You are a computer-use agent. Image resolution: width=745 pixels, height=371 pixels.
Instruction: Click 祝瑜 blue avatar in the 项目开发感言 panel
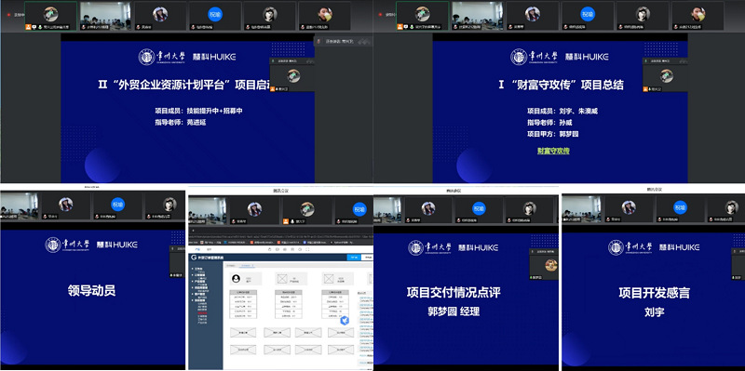coord(680,207)
